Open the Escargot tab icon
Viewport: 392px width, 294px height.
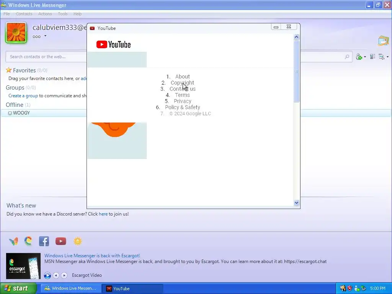(x=28, y=241)
